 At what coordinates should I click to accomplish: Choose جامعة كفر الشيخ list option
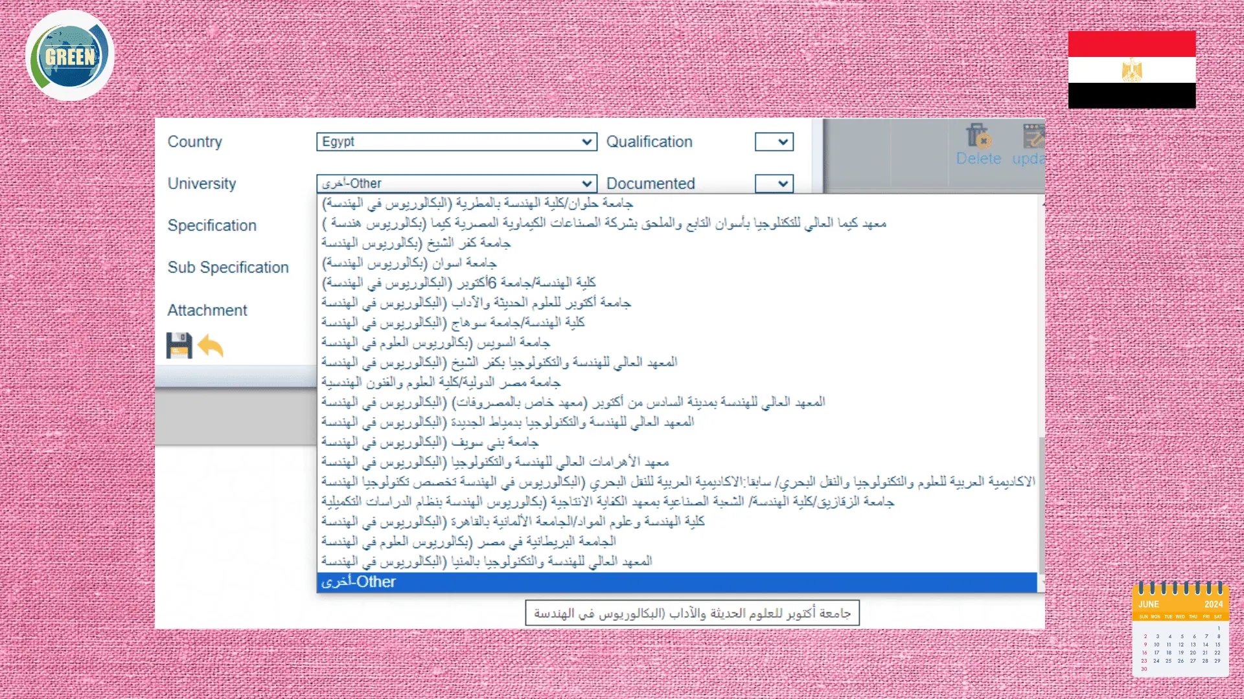click(416, 243)
